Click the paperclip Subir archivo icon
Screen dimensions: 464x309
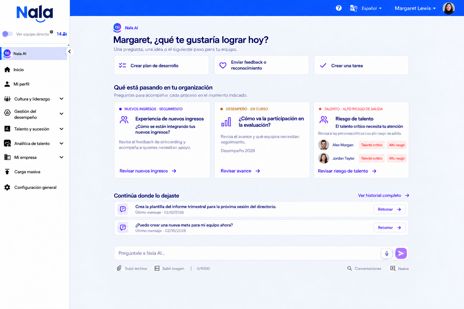(x=119, y=268)
